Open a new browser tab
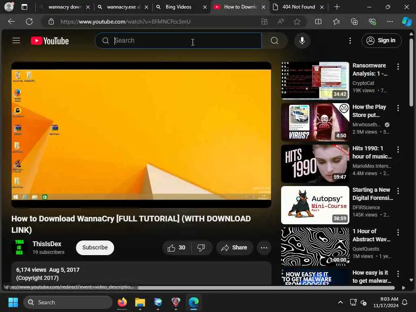Viewport: 416px width, 312px height. (337, 7)
